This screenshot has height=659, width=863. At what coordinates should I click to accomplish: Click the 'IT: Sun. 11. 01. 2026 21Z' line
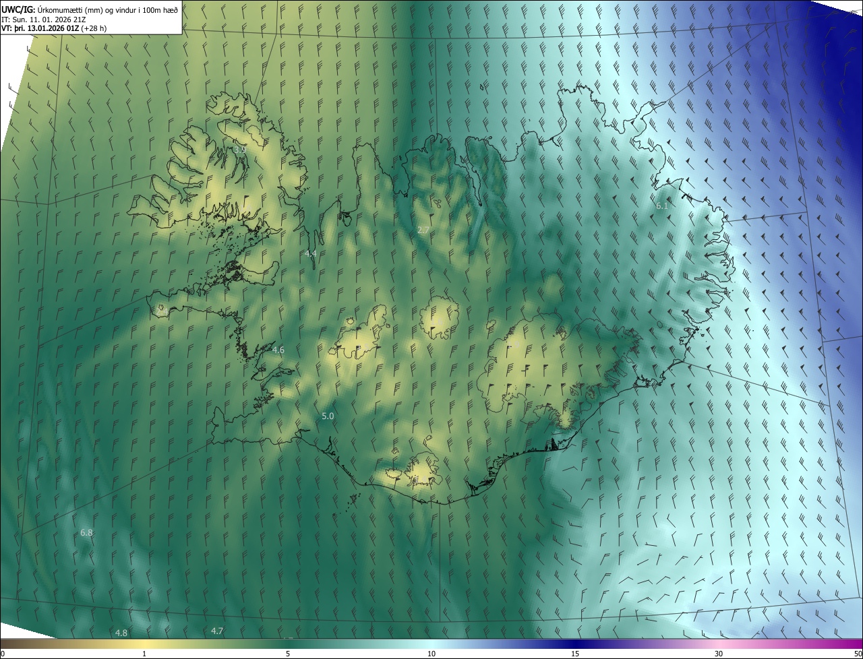coord(43,20)
